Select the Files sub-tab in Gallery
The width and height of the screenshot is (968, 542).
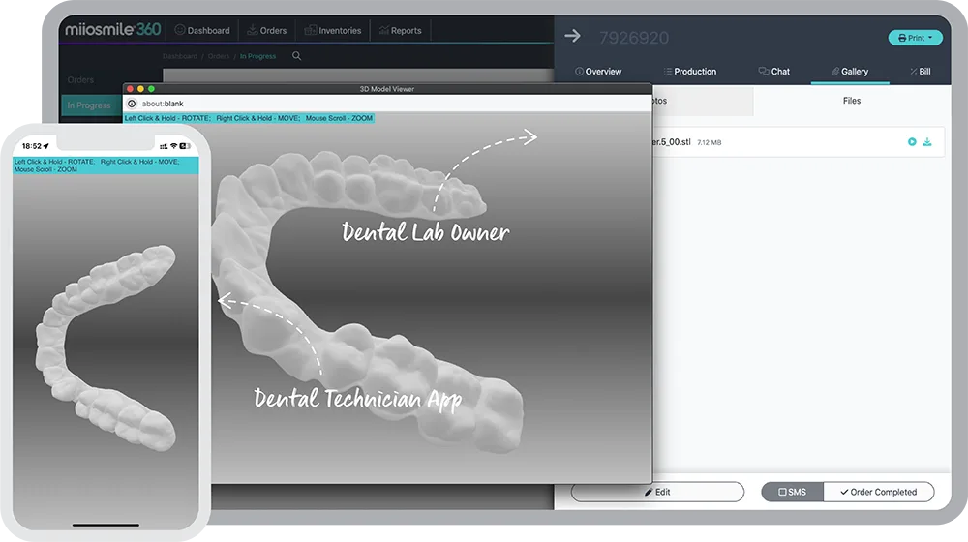pyautogui.click(x=851, y=101)
